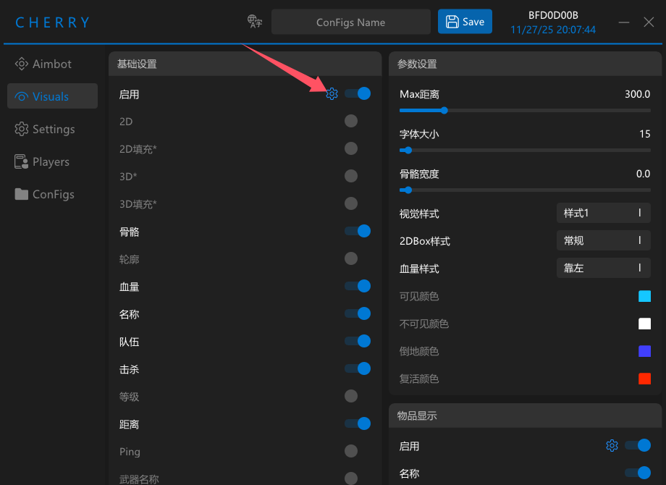Click the 参数设置 panel header

525,64
